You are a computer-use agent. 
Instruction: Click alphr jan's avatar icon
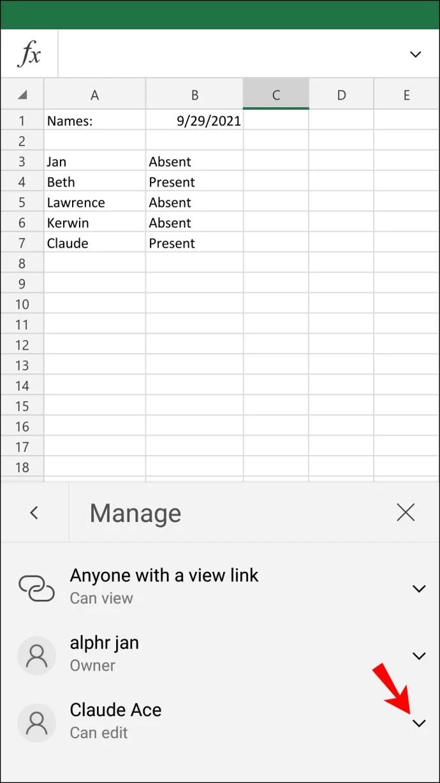pos(37,655)
